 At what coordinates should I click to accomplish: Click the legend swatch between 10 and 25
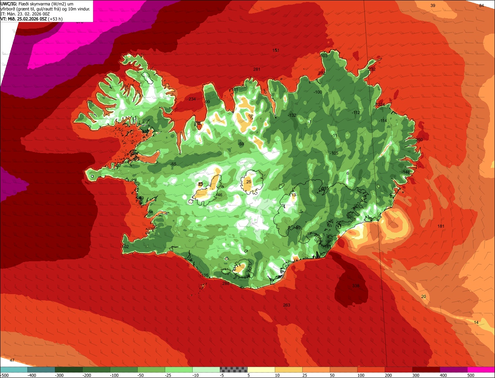(288, 369)
